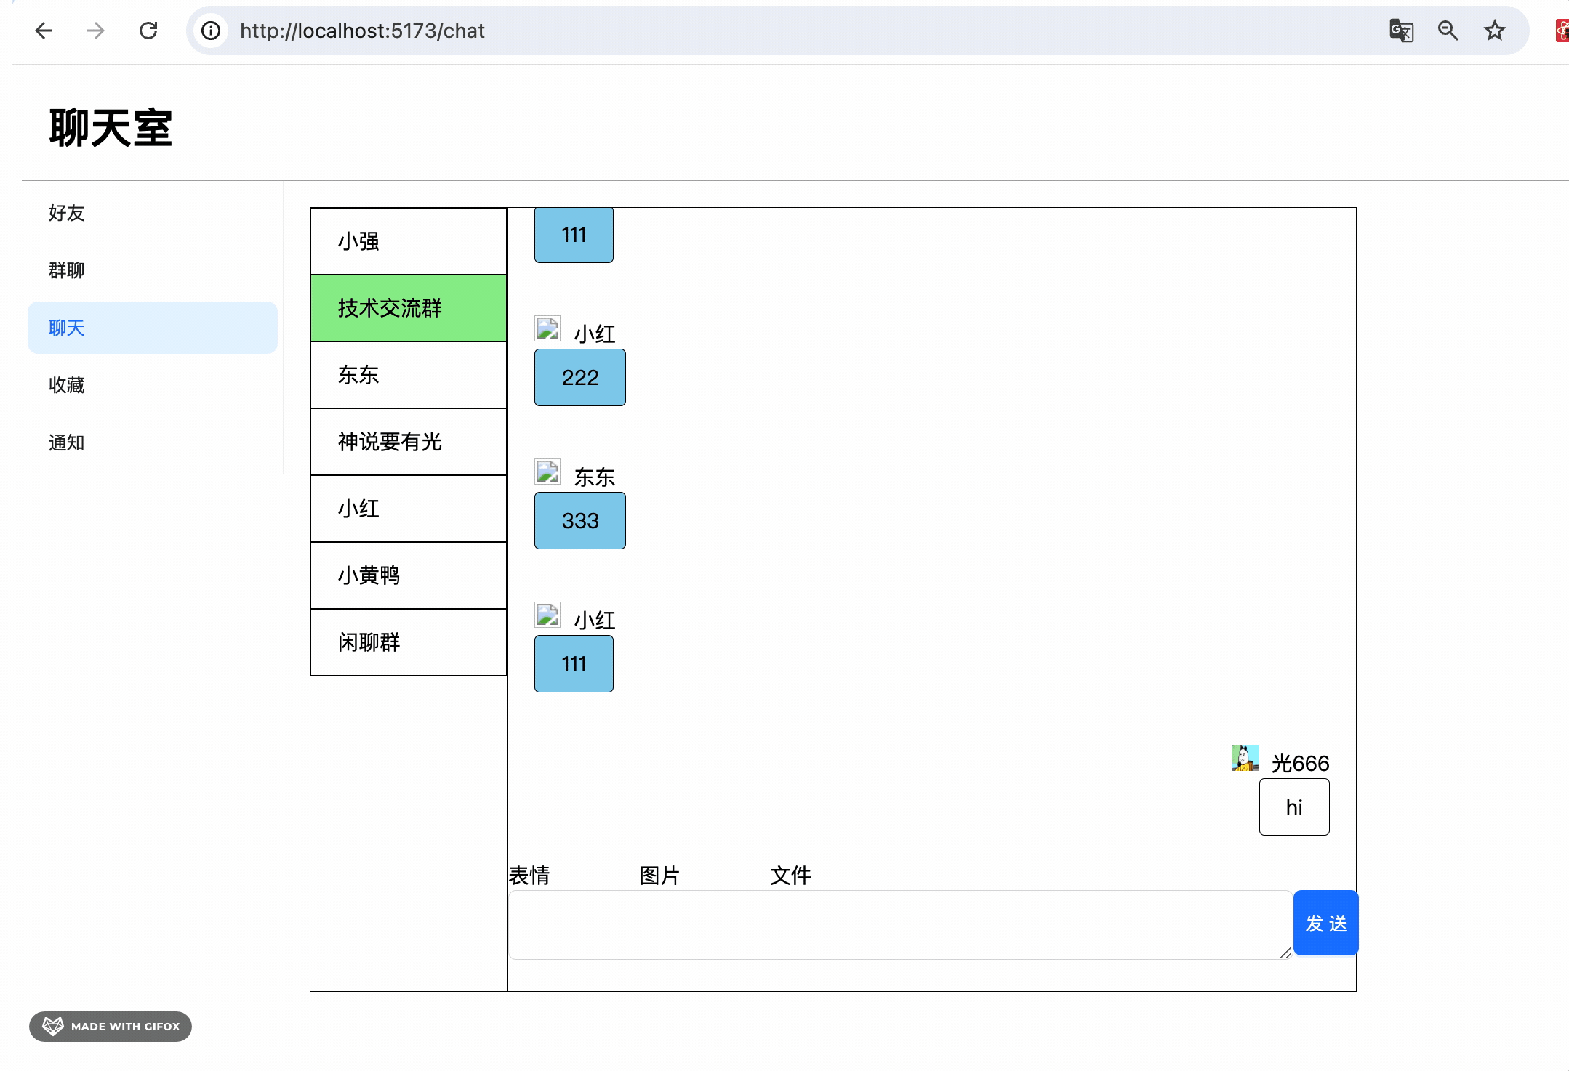
Task: Open the 神说要有光 chat
Action: [x=408, y=442]
